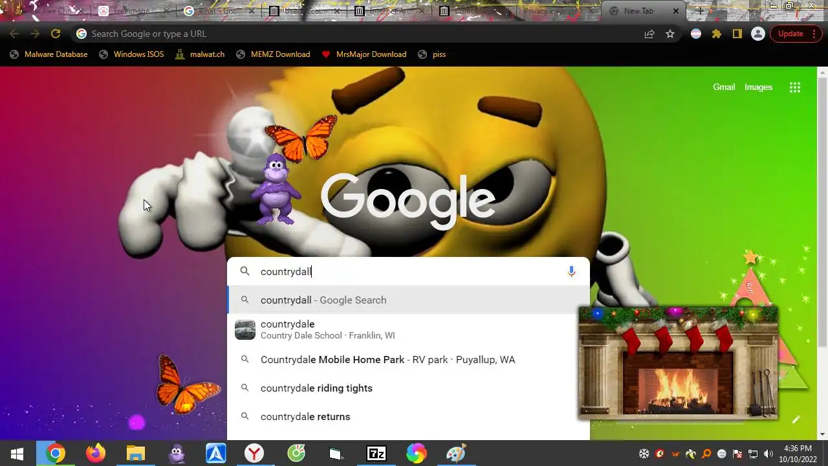828x466 pixels.
Task: Open the colorful swirl app in taskbar
Action: point(416,454)
